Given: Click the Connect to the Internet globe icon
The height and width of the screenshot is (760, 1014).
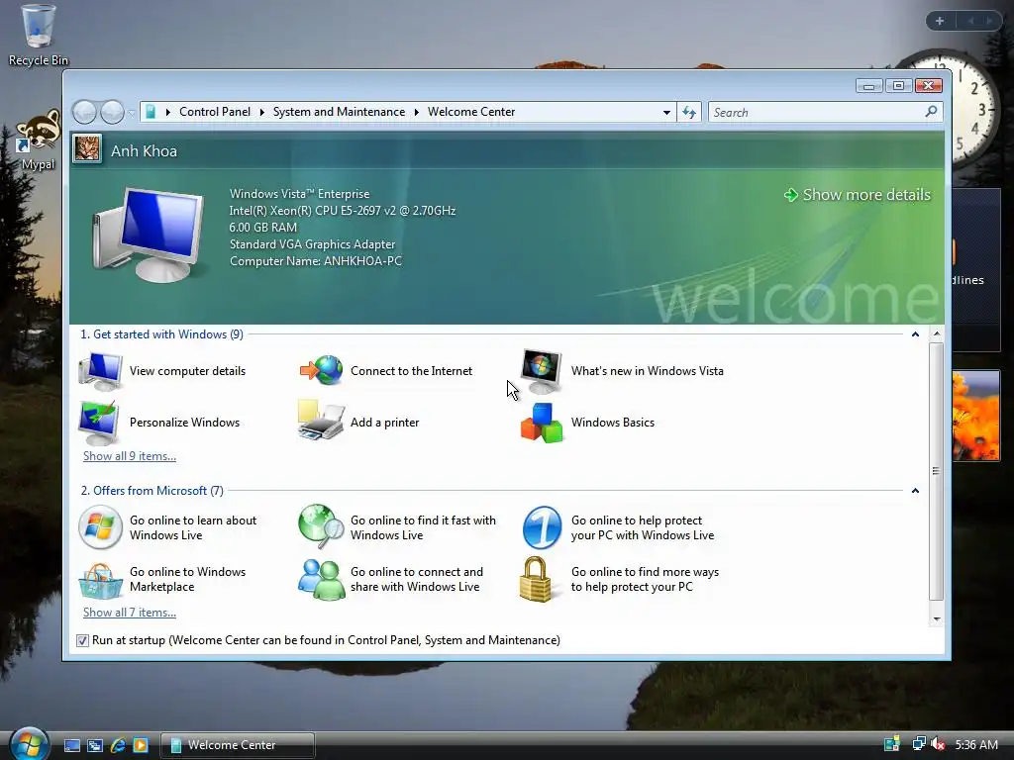Looking at the screenshot, I should (321, 371).
